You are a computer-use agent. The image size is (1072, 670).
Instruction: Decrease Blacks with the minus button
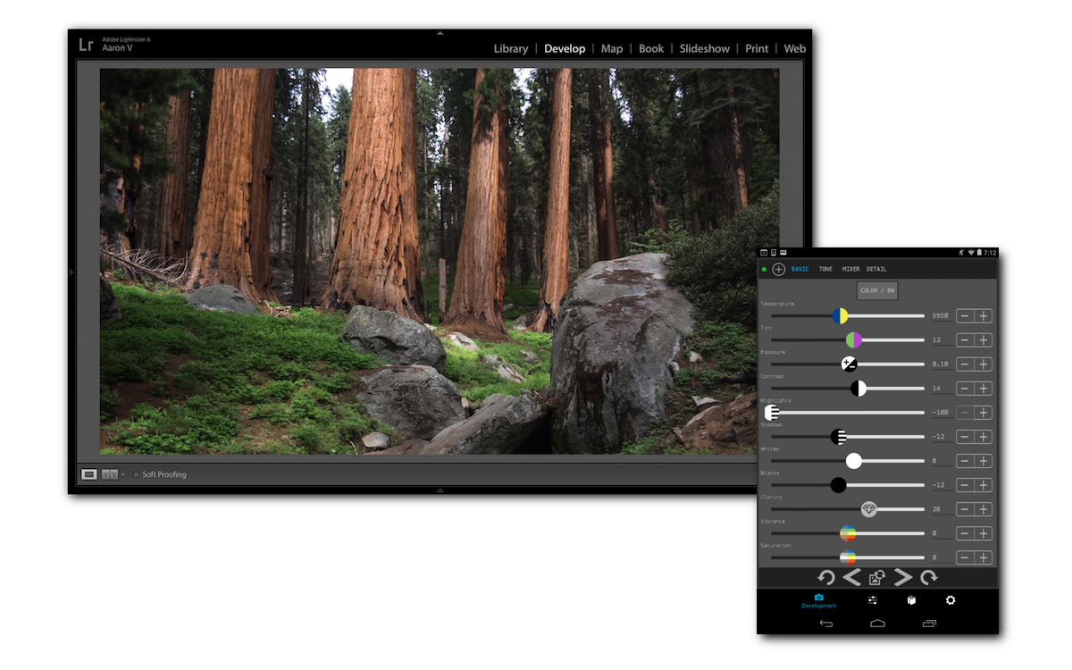(965, 484)
